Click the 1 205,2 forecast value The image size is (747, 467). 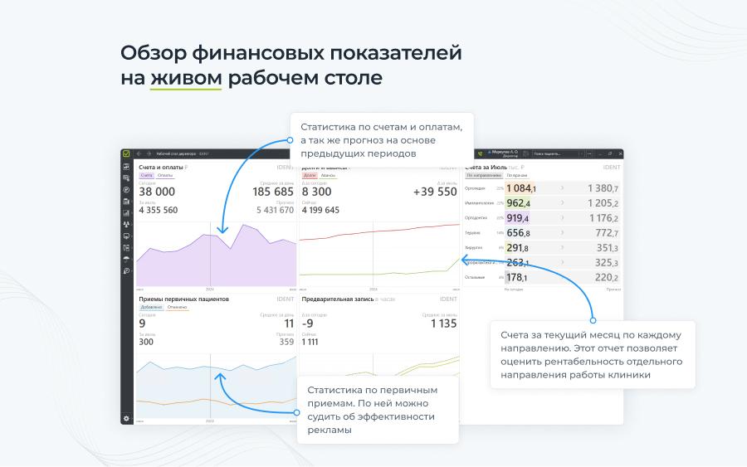pyautogui.click(x=603, y=203)
